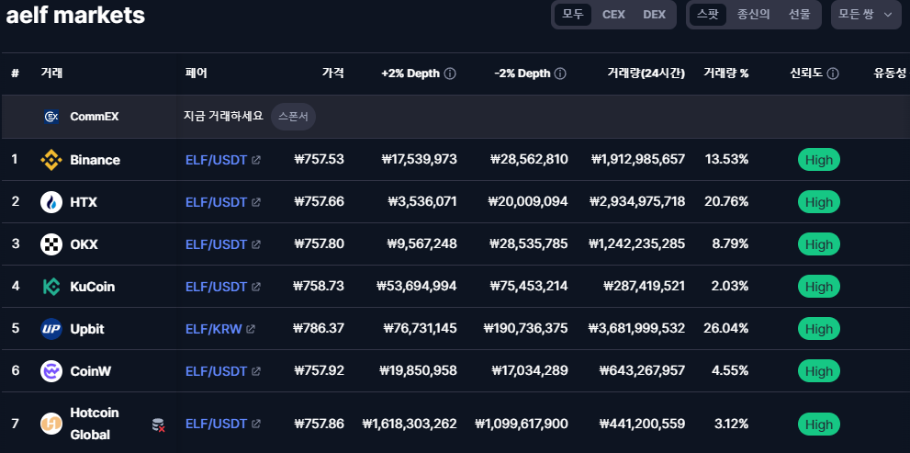Click the OKX exchange logo icon
This screenshot has height=453, width=910.
pyautogui.click(x=51, y=244)
